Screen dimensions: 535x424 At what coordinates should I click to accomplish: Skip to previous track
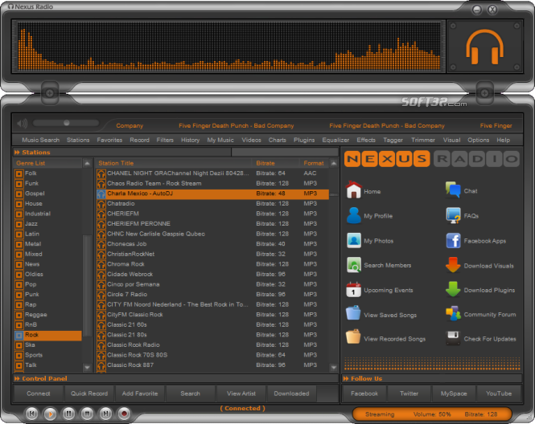[31, 414]
